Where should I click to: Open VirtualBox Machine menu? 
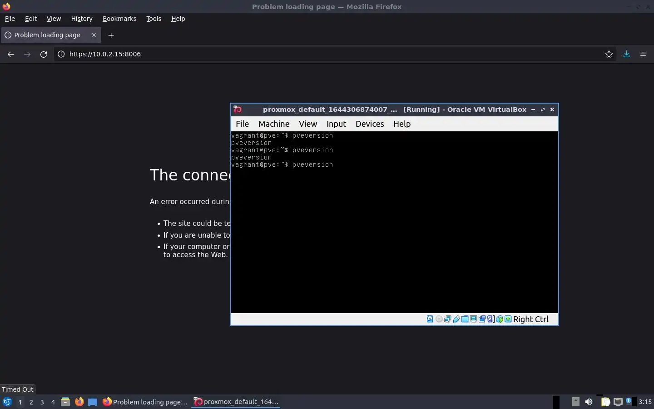[x=274, y=124]
